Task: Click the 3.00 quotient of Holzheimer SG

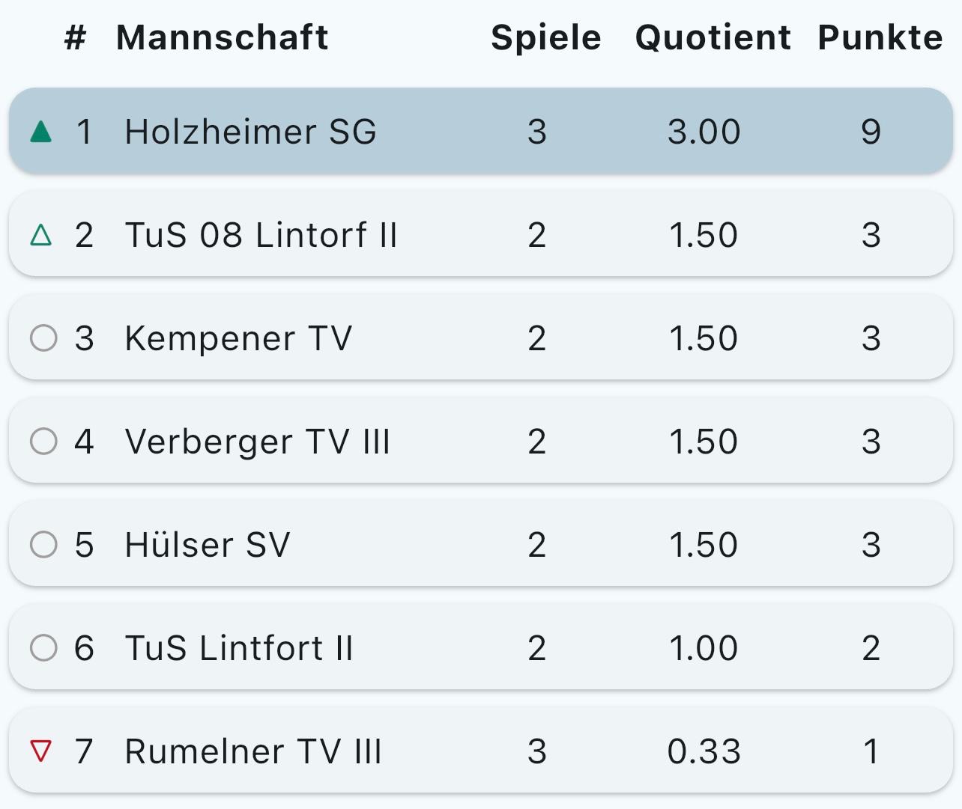Action: pyautogui.click(x=704, y=132)
